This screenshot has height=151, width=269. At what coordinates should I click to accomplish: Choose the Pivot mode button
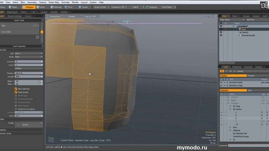click(x=69, y=7)
